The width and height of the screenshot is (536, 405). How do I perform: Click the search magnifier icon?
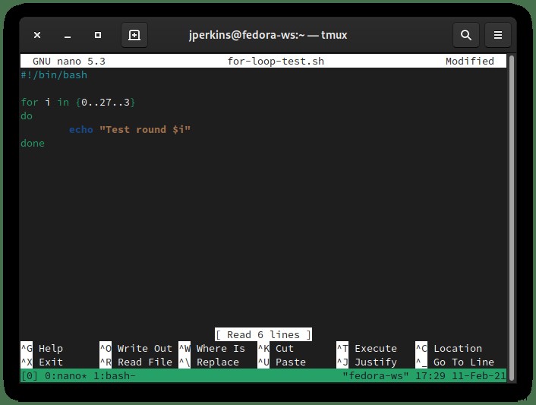[465, 35]
